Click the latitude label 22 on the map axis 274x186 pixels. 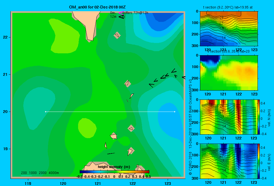point(5,37)
